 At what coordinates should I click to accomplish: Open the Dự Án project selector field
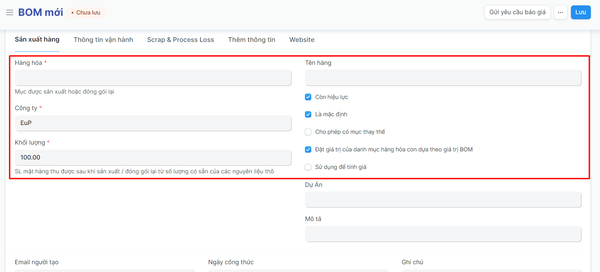tap(443, 200)
